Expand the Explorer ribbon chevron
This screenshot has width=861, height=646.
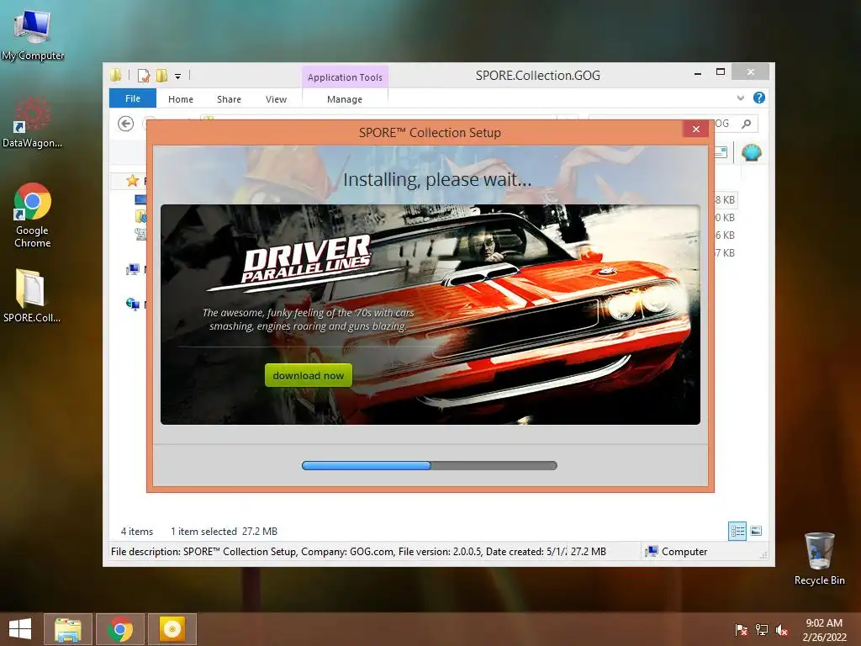[740, 98]
